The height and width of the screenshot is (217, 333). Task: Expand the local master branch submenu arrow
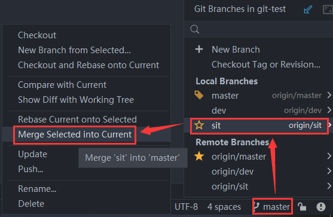coord(329,95)
